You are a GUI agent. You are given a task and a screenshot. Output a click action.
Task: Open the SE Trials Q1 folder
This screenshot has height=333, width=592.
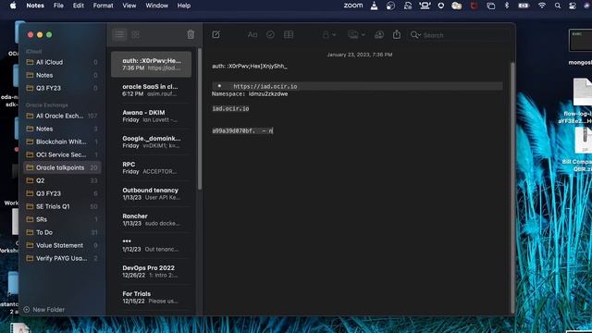click(x=62, y=206)
